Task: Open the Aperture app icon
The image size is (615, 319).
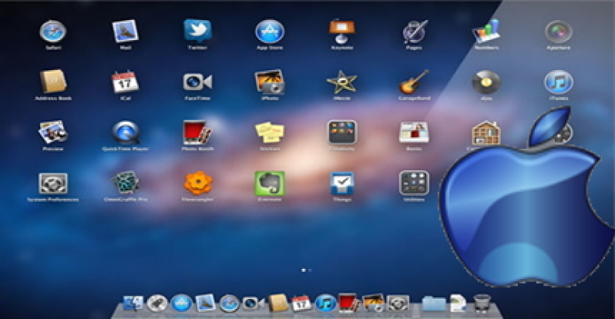Action: pyautogui.click(x=559, y=32)
